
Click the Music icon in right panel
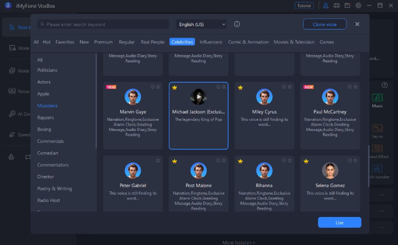(377, 98)
